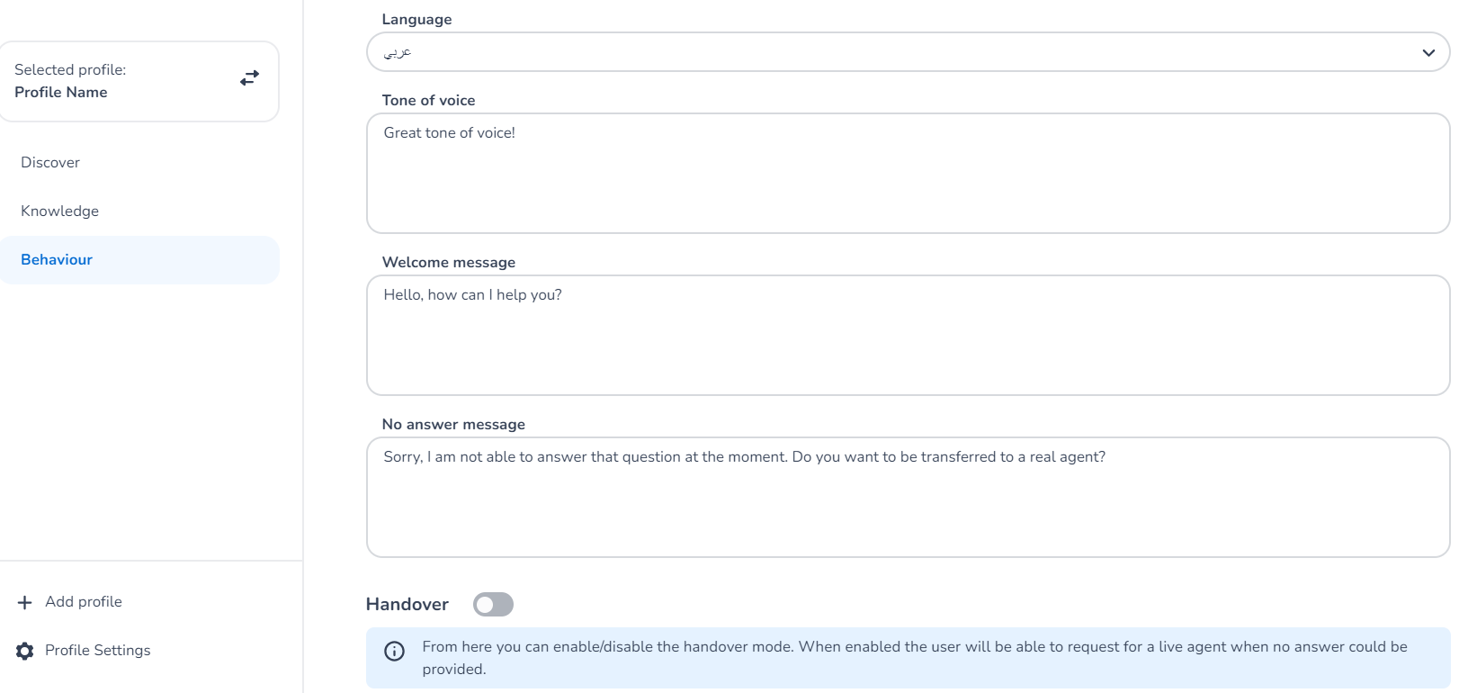Select the Behaviour menu item

pyautogui.click(x=57, y=260)
